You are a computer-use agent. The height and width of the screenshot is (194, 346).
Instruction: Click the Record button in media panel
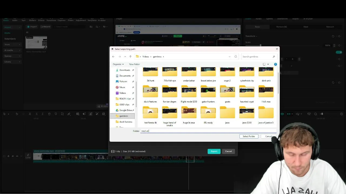(45, 27)
